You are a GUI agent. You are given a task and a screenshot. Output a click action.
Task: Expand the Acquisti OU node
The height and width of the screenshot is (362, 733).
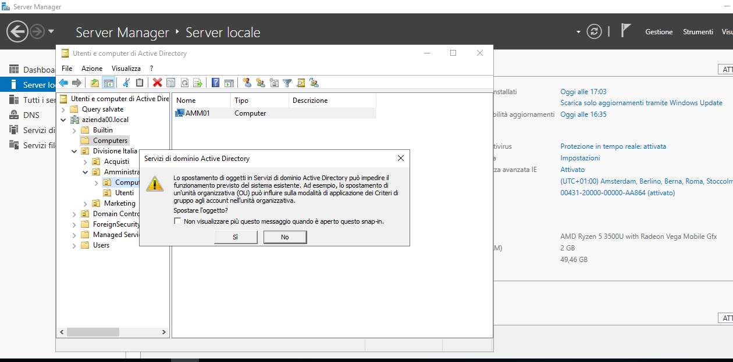tap(85, 162)
